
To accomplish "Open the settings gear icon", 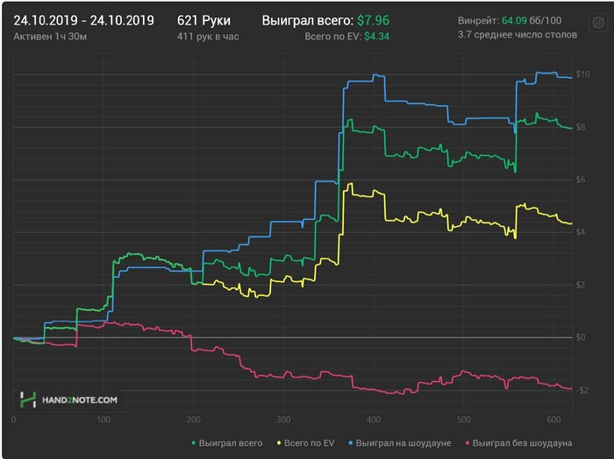I will pos(598,23).
